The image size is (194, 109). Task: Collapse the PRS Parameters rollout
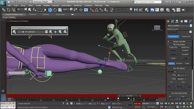(179, 45)
